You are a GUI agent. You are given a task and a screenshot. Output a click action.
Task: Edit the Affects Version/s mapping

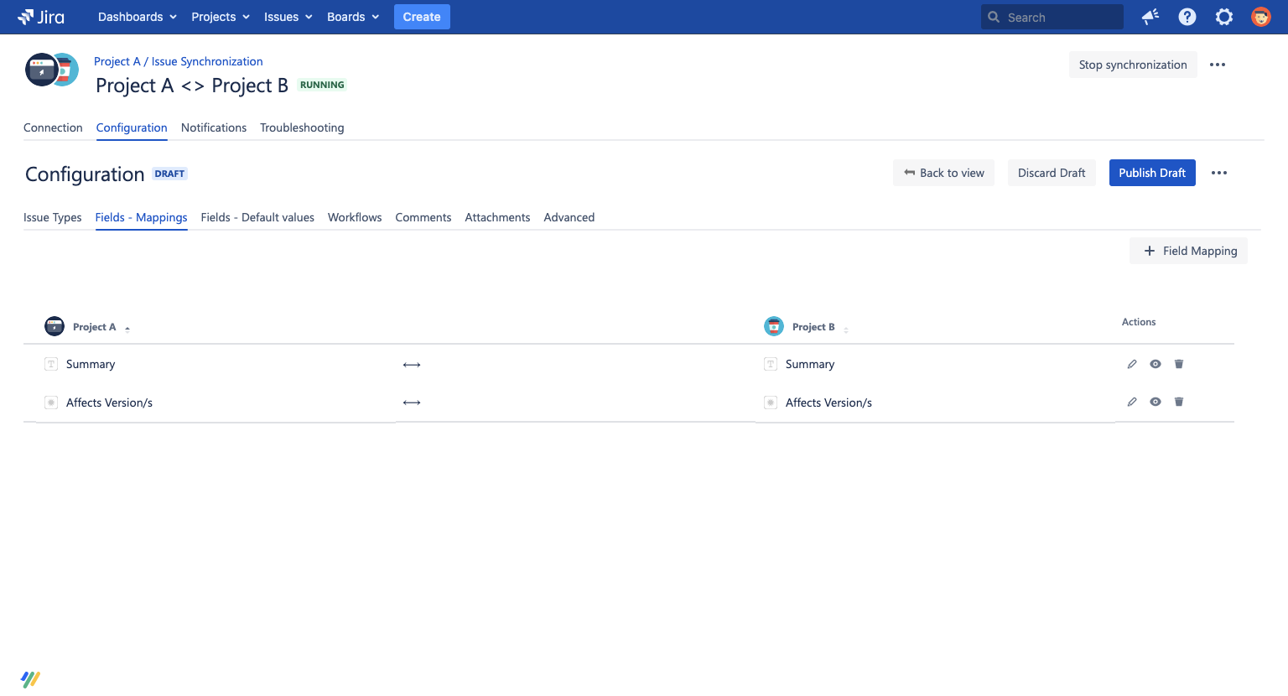click(1132, 402)
